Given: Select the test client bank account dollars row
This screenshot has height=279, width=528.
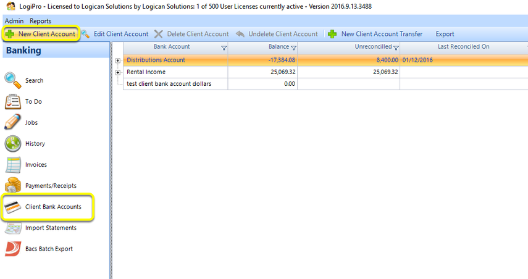Looking at the screenshot, I should pyautogui.click(x=325, y=84).
